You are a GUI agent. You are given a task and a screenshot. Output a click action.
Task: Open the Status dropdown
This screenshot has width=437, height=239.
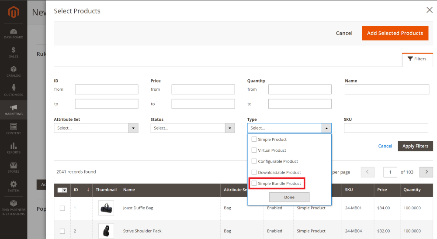click(x=193, y=128)
